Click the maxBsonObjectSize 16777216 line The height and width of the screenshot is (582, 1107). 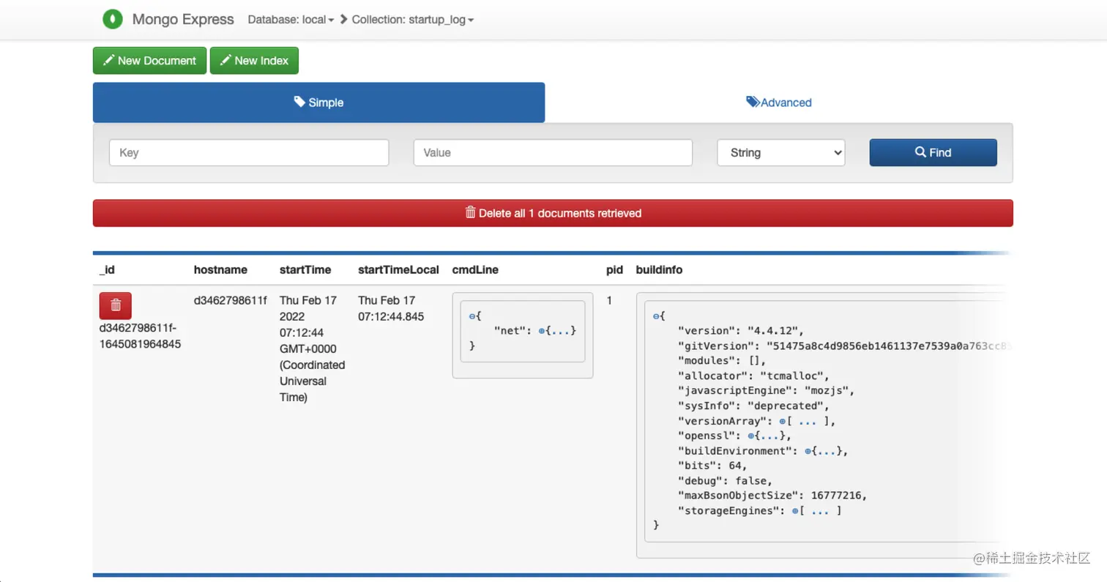point(772,496)
